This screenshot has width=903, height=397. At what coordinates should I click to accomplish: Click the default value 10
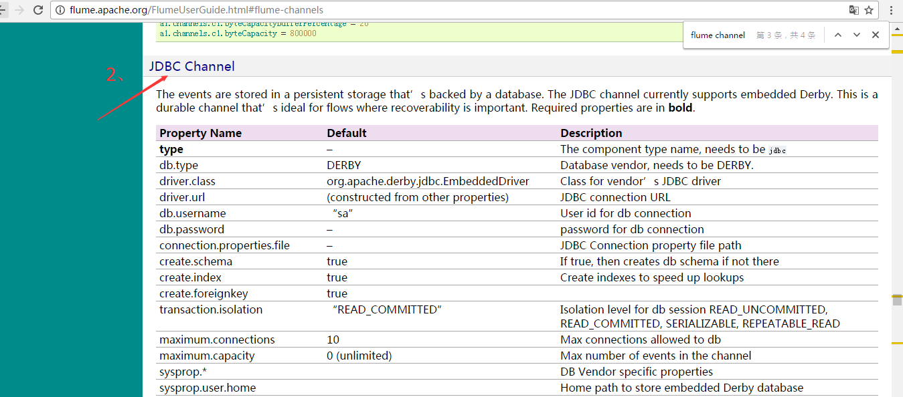pyautogui.click(x=333, y=340)
